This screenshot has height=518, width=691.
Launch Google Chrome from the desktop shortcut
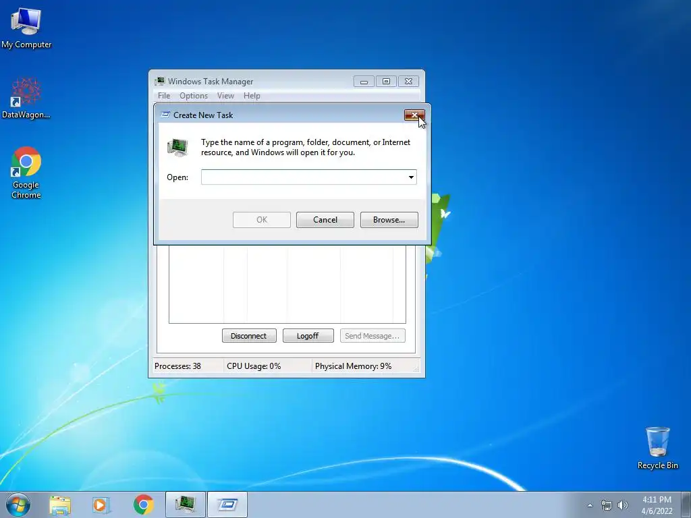coord(26,173)
